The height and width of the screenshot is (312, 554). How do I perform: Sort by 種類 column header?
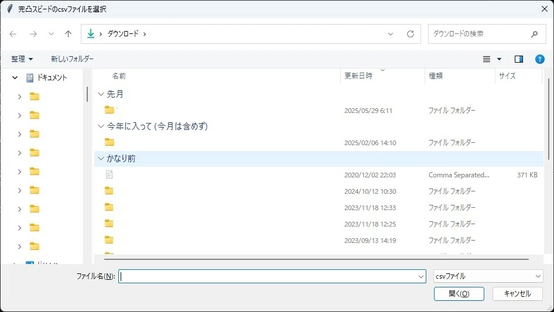point(436,76)
